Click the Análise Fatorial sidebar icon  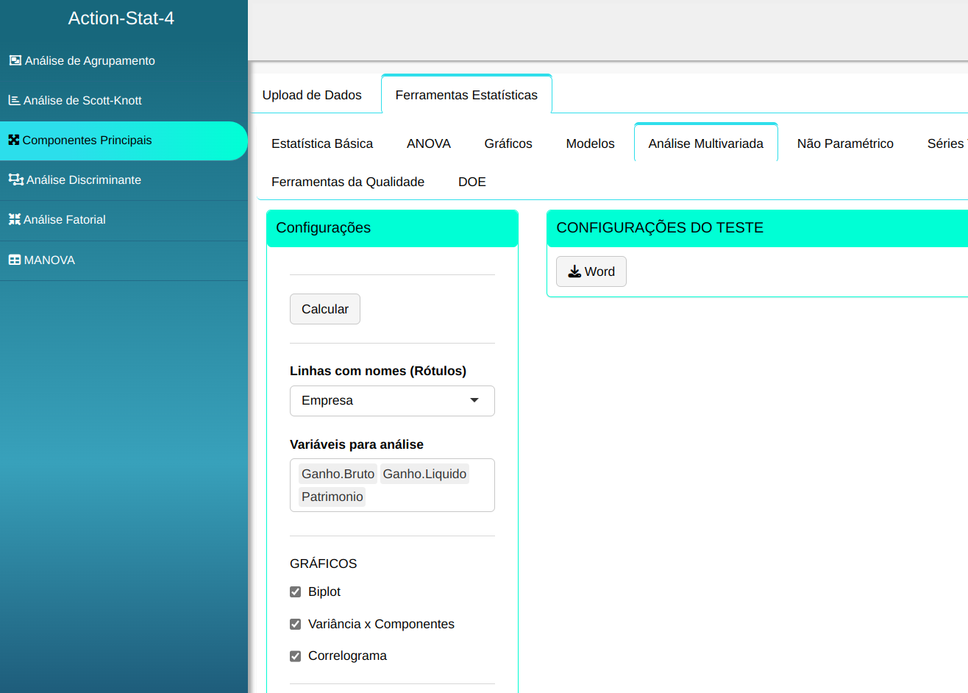click(x=14, y=219)
